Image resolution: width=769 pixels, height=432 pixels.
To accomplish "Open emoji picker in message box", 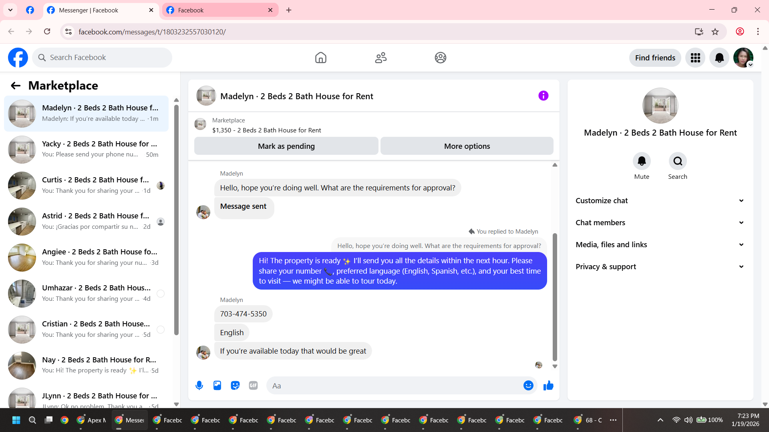I will tap(528, 386).
